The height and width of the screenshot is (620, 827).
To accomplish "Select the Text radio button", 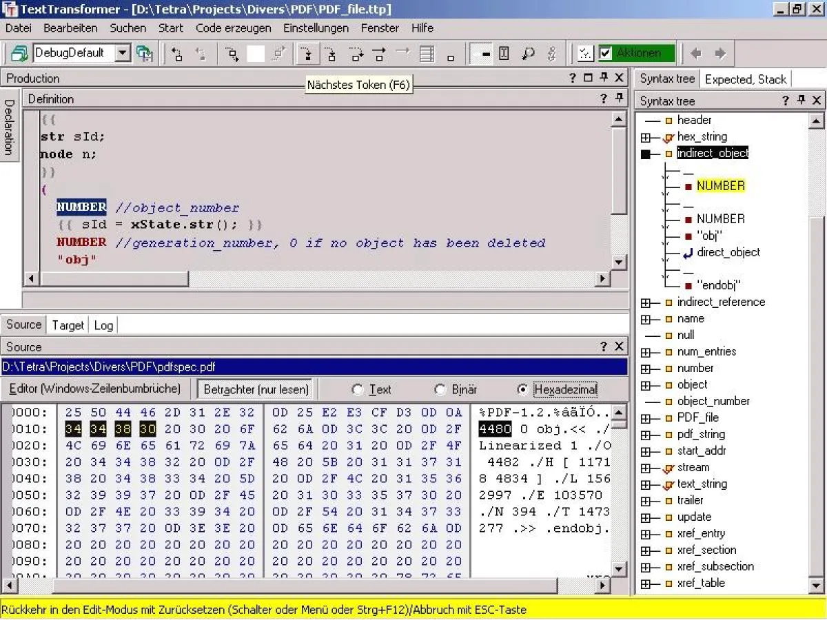I will (357, 389).
